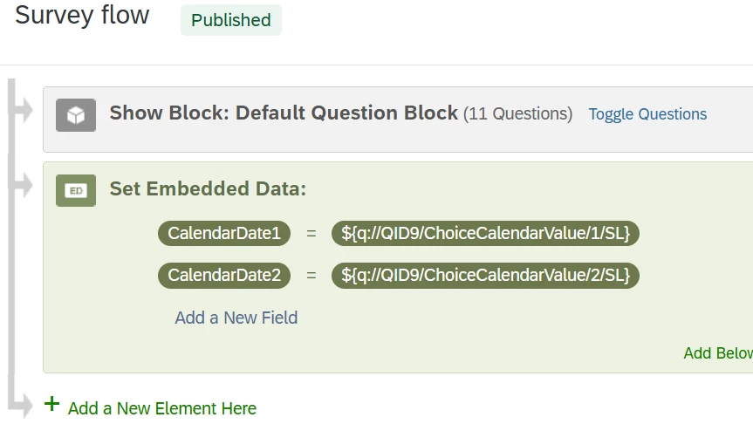Viewport: 753px width, 424px height.
Task: Click the green plus icon at bottom
Action: coord(51,404)
